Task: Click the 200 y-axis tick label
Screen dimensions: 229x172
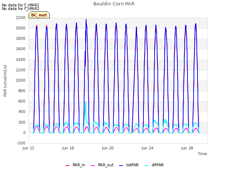Action: coord(22,122)
